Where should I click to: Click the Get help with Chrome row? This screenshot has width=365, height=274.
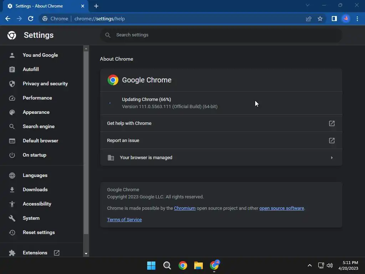(221, 123)
